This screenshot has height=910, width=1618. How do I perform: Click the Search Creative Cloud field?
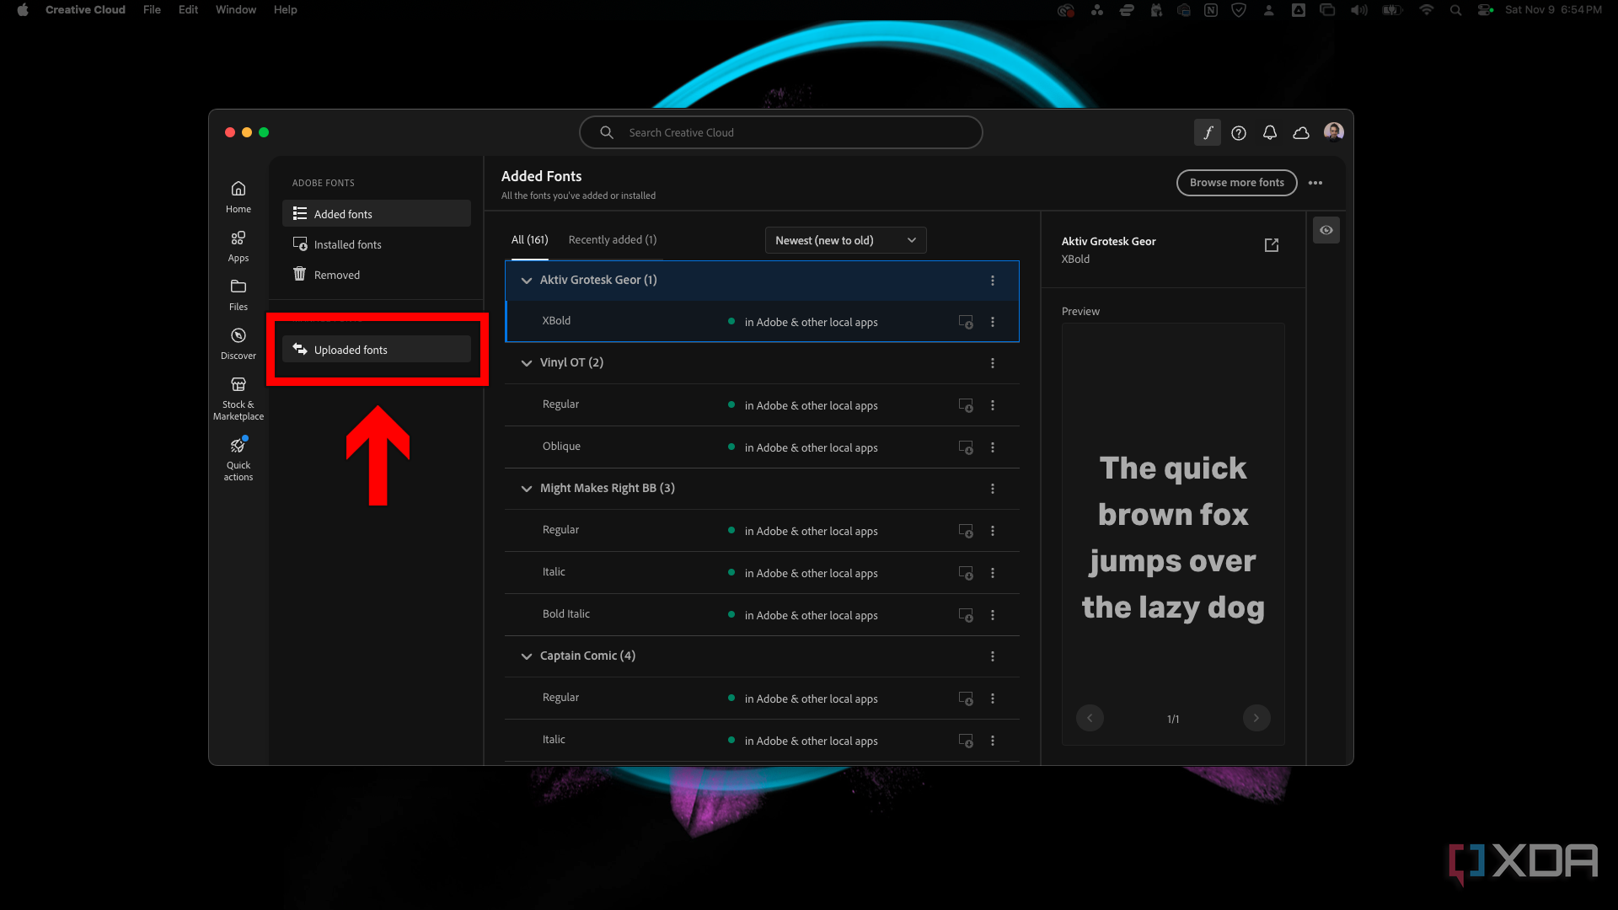point(780,132)
